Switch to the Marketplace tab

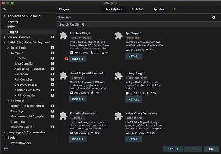coord(114,9)
